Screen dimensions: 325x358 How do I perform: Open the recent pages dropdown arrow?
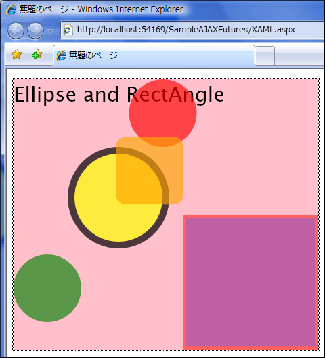tap(51, 30)
